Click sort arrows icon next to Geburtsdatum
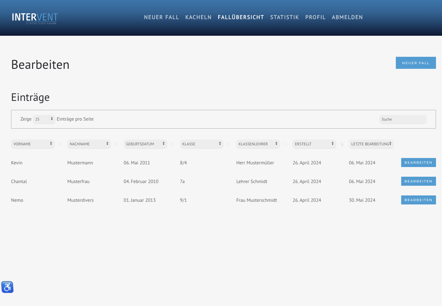 (172, 144)
